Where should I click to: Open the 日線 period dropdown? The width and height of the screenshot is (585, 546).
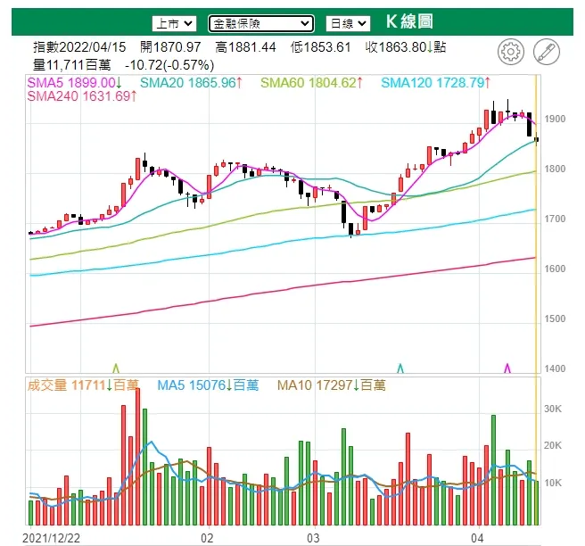pyautogui.click(x=348, y=23)
